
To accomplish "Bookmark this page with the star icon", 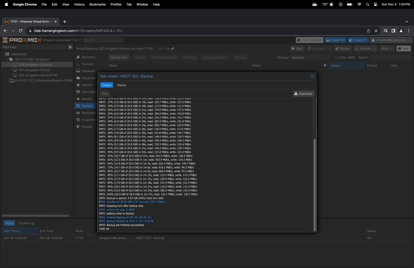I will [376, 31].
